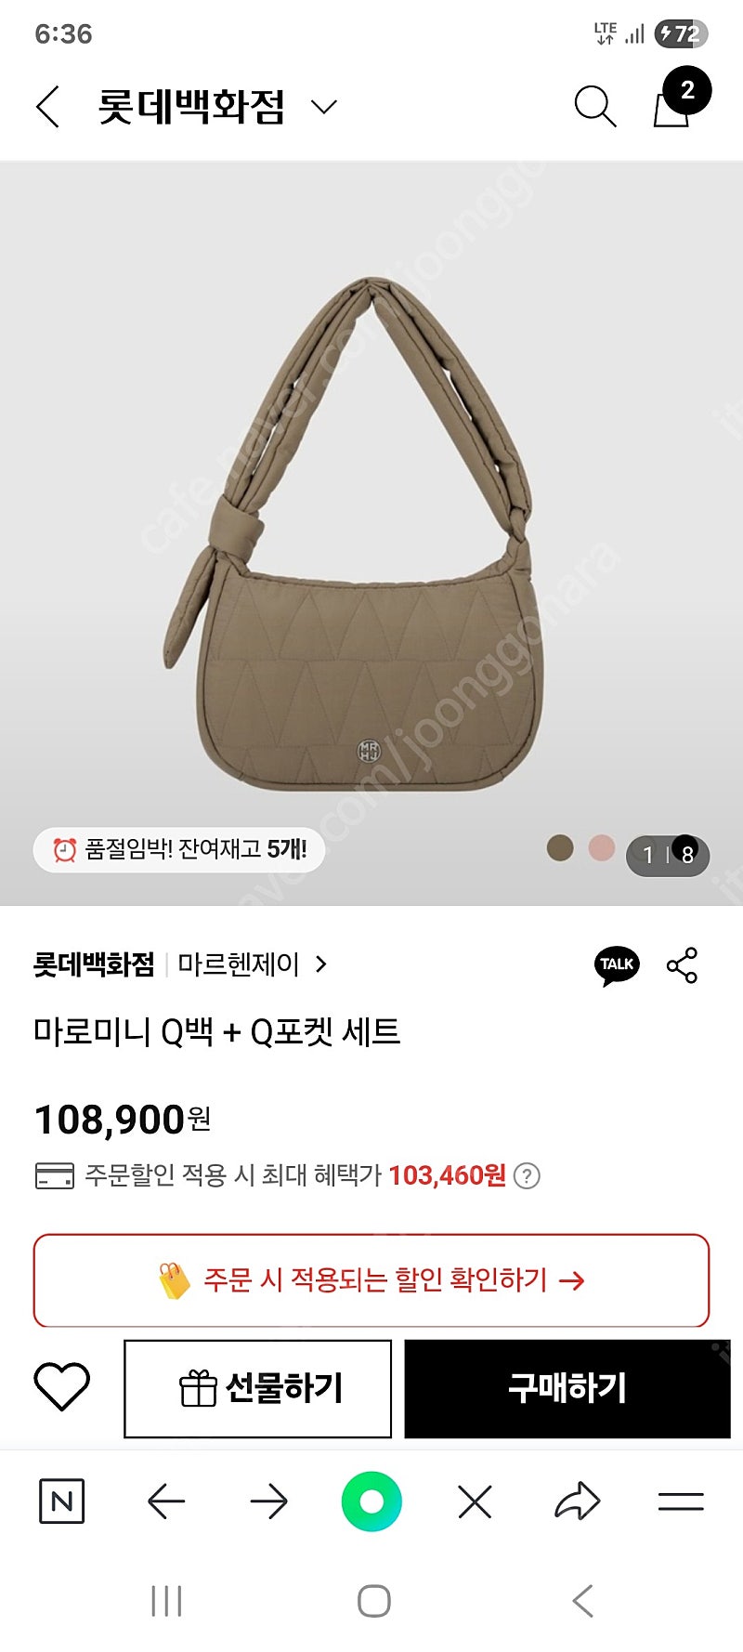
Task: Open the 마르헨제이 brand page chevron
Action: pyautogui.click(x=321, y=964)
